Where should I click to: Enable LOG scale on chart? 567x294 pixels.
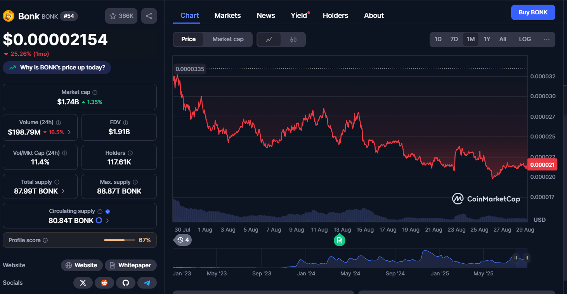[525, 39]
